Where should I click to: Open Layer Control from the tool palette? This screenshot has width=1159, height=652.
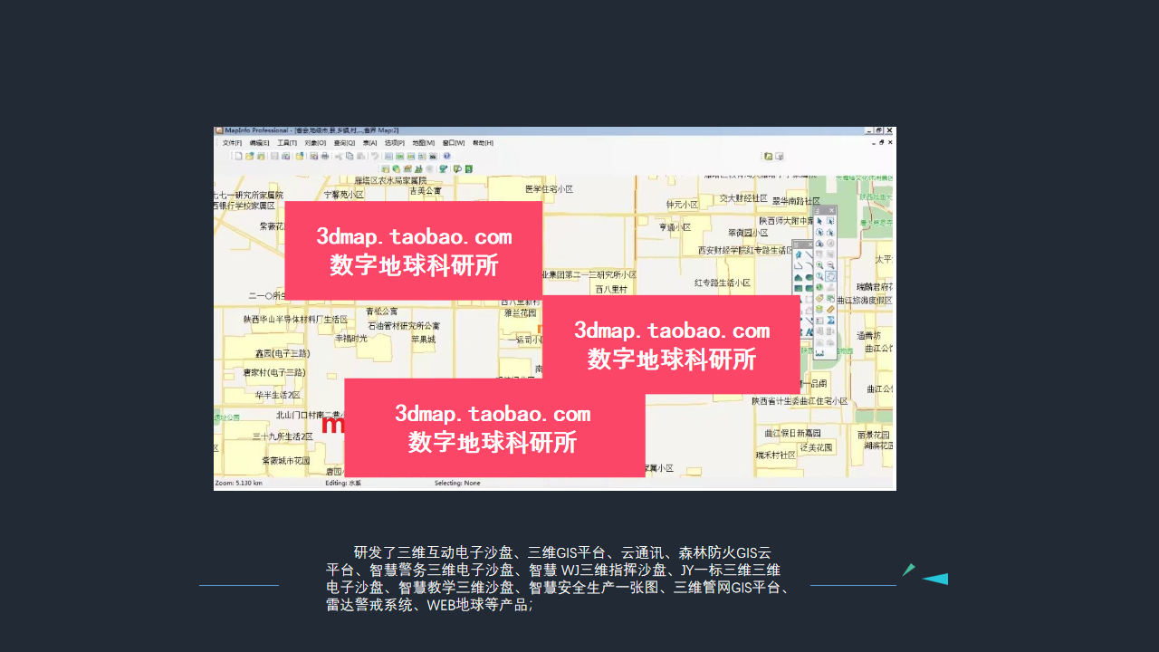pyautogui.click(x=820, y=309)
